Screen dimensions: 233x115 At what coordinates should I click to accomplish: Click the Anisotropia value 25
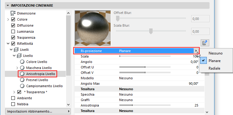(x=196, y=105)
